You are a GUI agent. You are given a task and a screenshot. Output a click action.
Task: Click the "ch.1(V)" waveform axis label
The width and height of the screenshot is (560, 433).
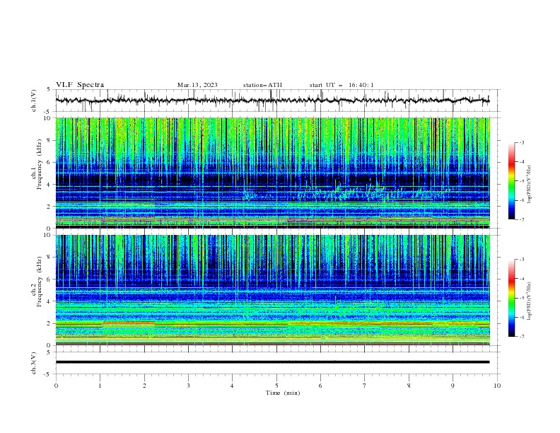pyautogui.click(x=34, y=100)
